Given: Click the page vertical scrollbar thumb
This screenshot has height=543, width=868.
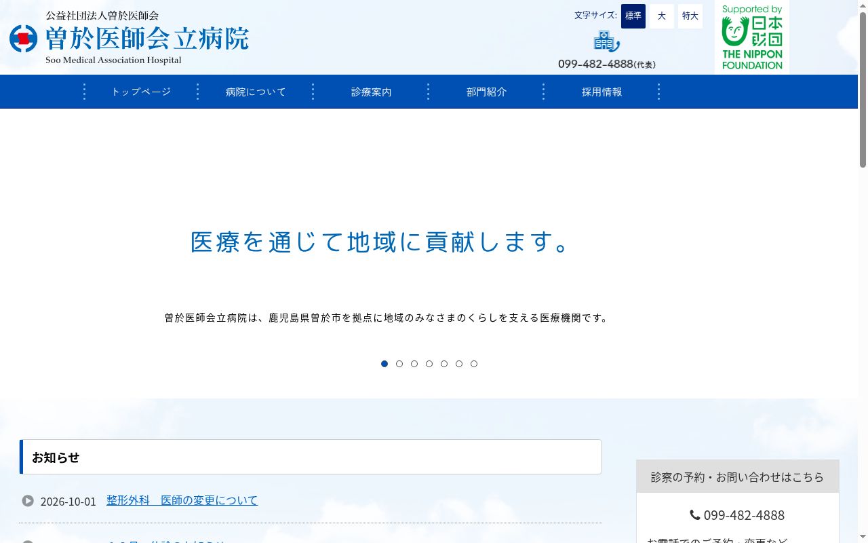Looking at the screenshot, I should 863,88.
